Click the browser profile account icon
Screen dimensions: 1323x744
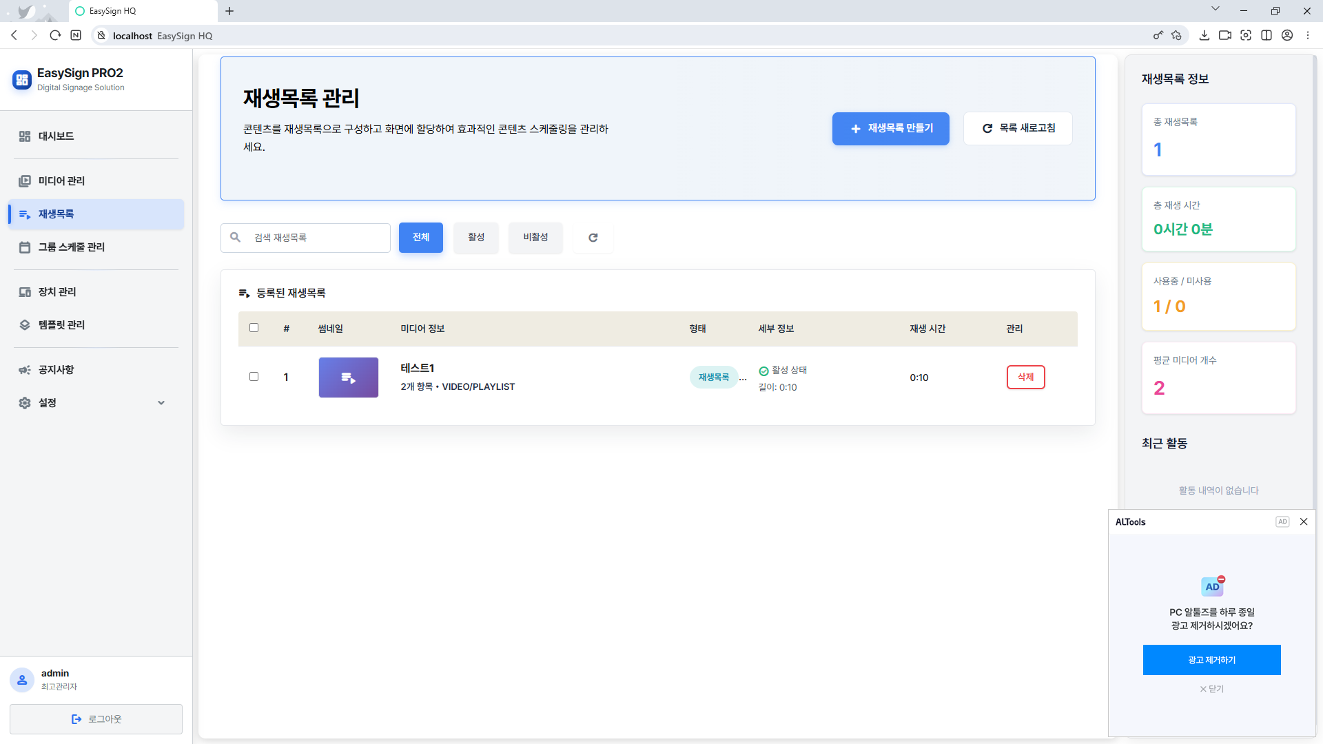[1286, 35]
